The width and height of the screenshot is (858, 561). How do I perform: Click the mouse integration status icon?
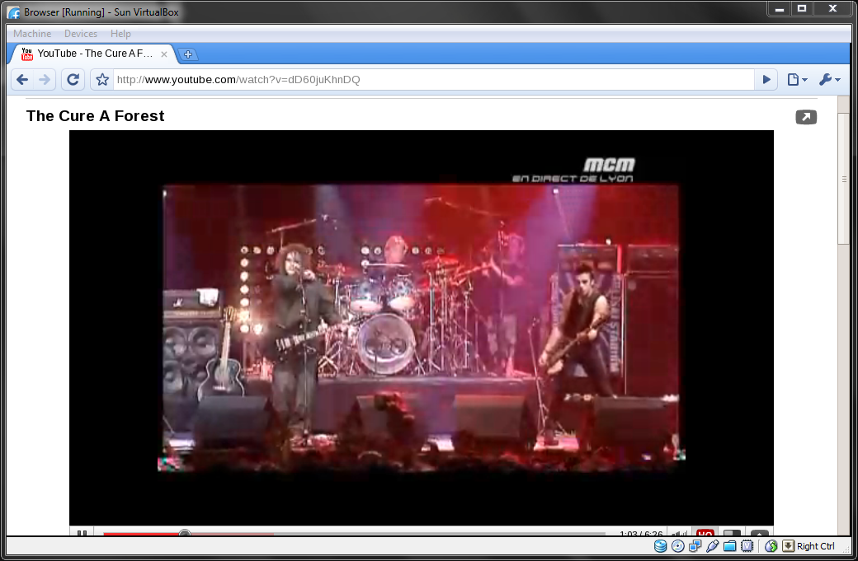[771, 545]
